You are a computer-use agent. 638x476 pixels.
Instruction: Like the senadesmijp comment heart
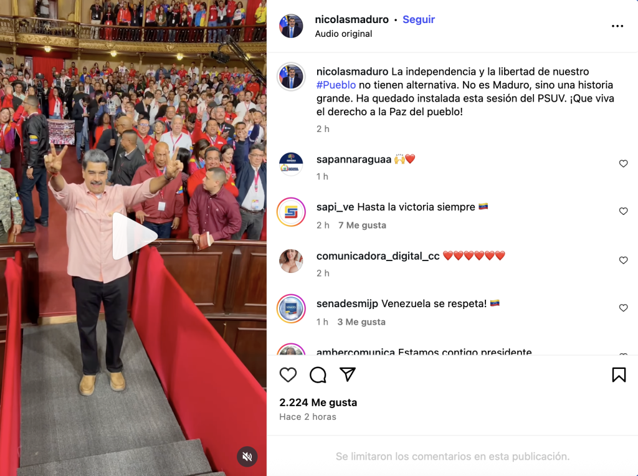pyautogui.click(x=623, y=308)
